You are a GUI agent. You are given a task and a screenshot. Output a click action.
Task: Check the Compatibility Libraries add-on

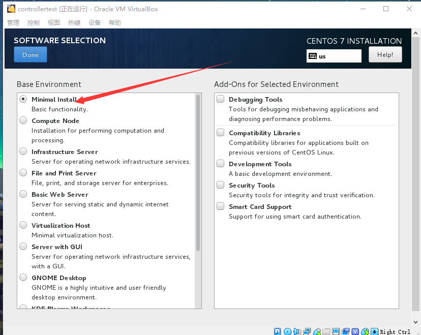[221, 132]
